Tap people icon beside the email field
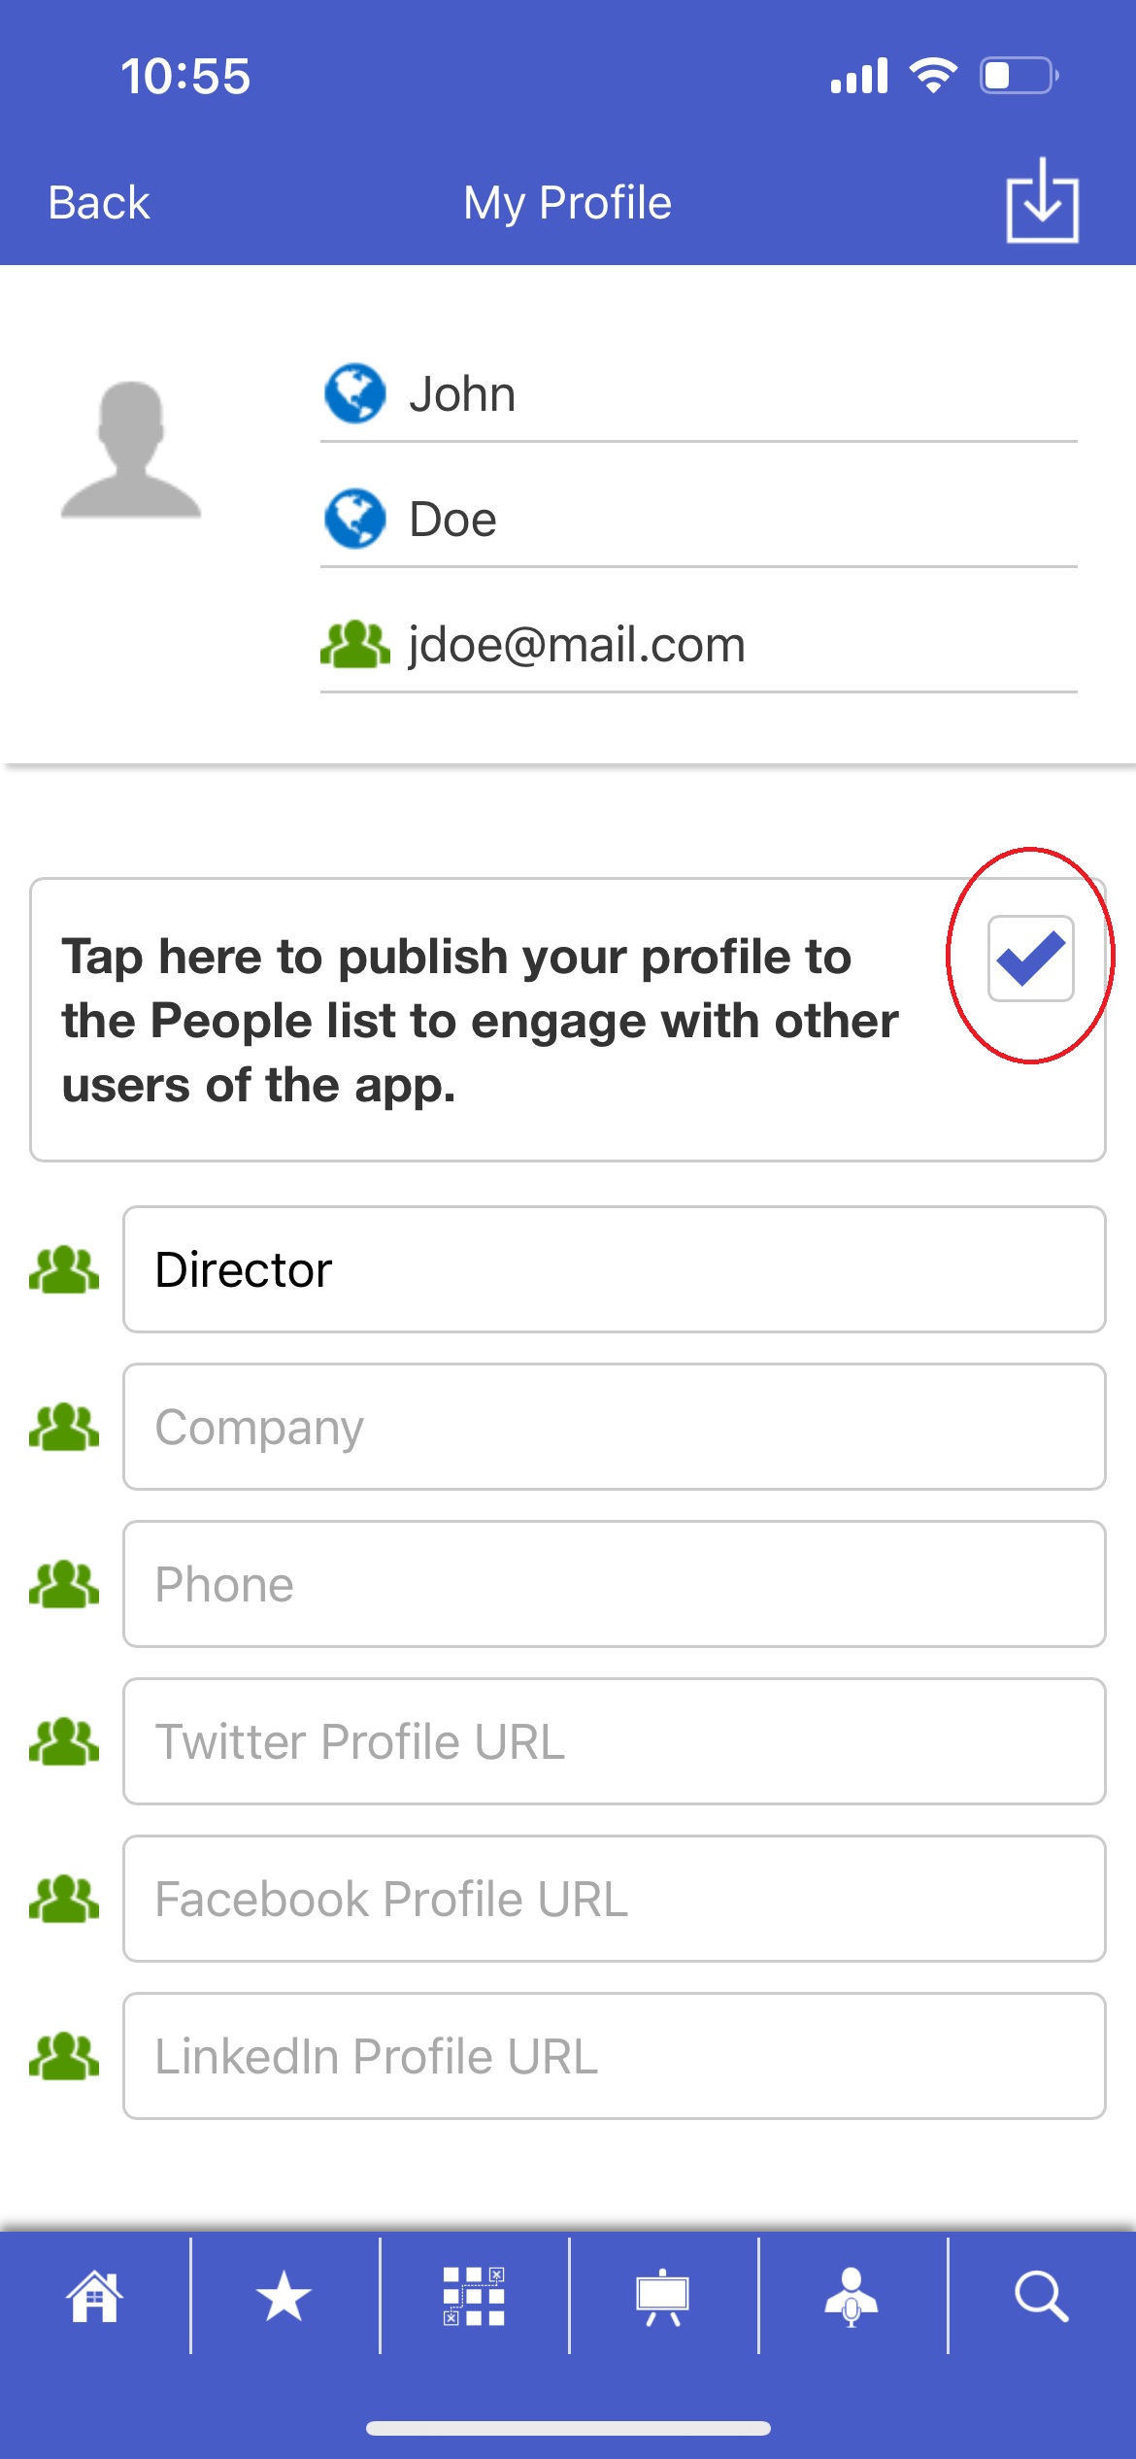This screenshot has height=2459, width=1136. [354, 644]
